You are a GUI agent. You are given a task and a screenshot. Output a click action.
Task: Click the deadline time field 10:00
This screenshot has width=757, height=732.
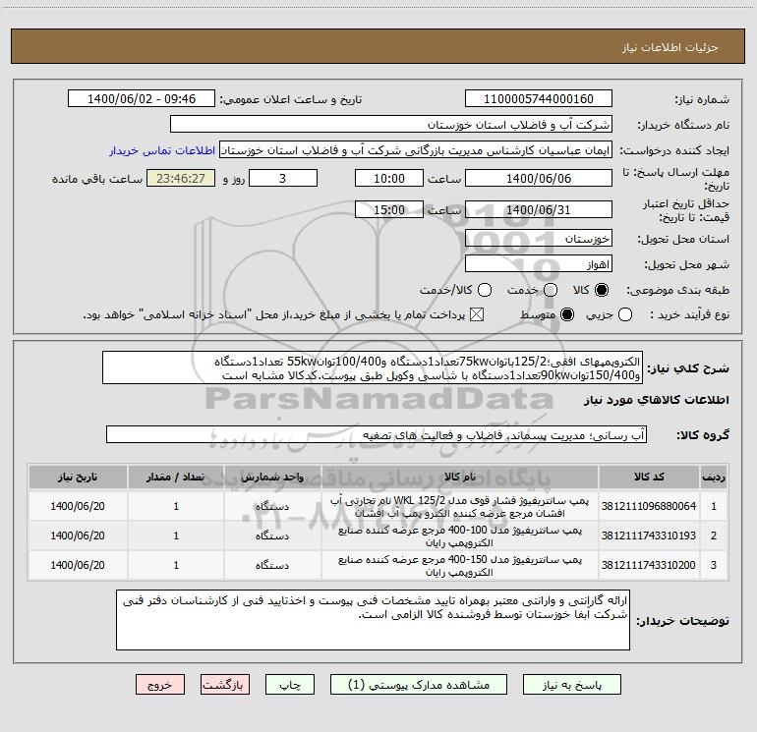click(389, 178)
